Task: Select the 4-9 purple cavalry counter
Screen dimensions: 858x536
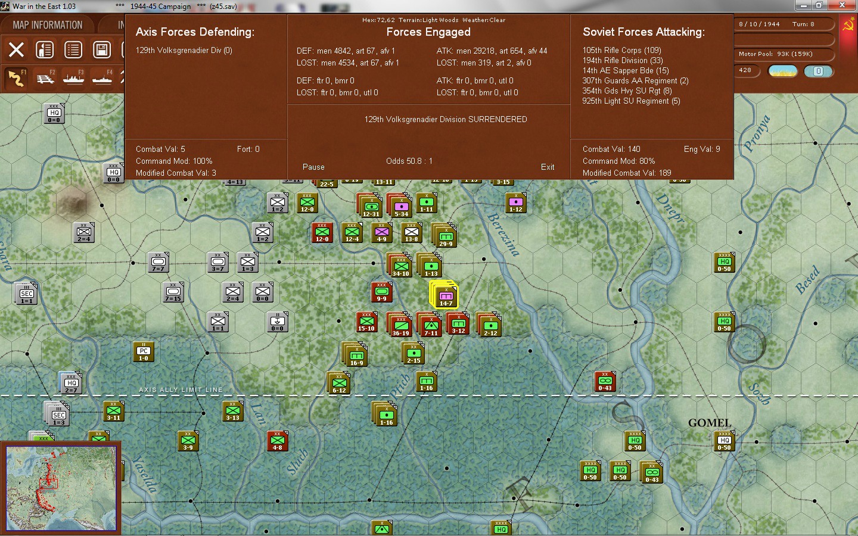Action: point(382,233)
